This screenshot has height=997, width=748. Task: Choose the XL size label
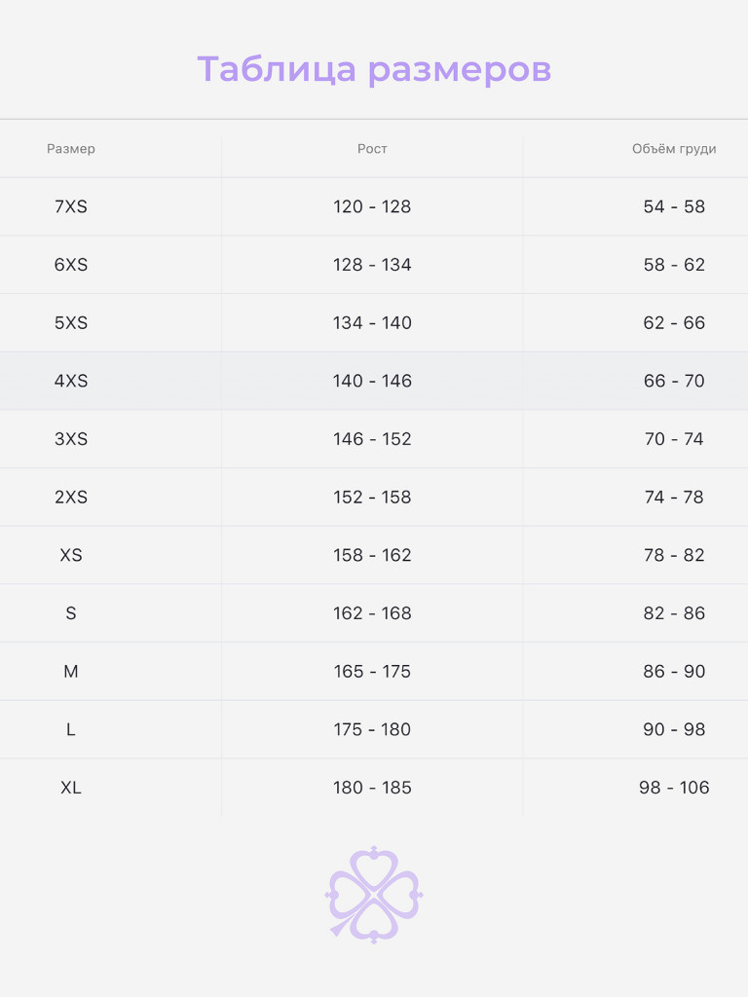pyautogui.click(x=71, y=788)
